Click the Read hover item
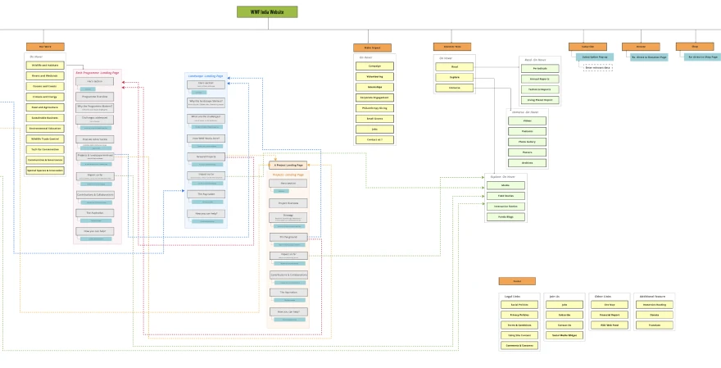Screen dimensions: 721x368 click(455, 67)
